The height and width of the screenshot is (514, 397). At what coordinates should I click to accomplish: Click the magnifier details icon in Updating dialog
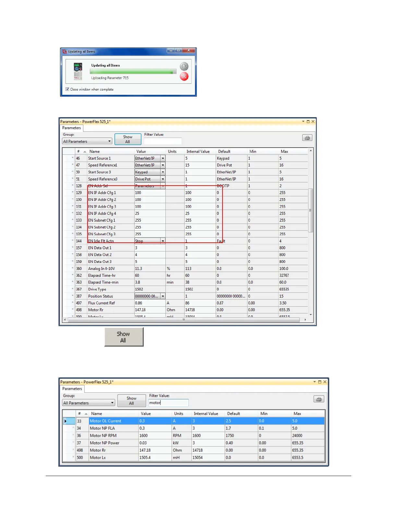pyautogui.click(x=184, y=67)
